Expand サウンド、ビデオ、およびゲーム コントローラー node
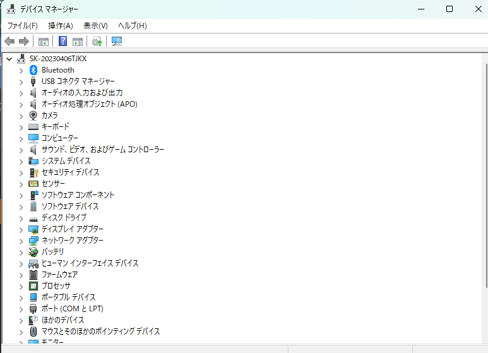Screen dimensions: 488x353 click(21, 150)
